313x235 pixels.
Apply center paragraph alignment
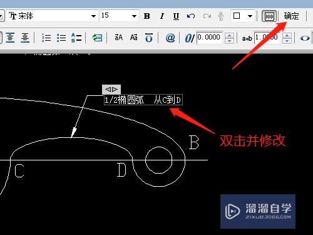(10, 38)
